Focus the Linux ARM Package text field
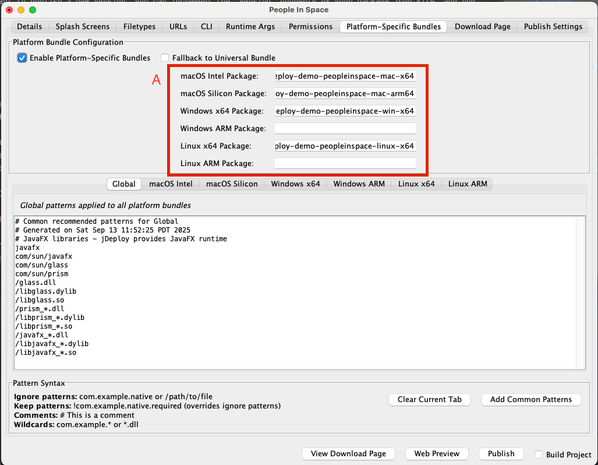 tap(345, 164)
